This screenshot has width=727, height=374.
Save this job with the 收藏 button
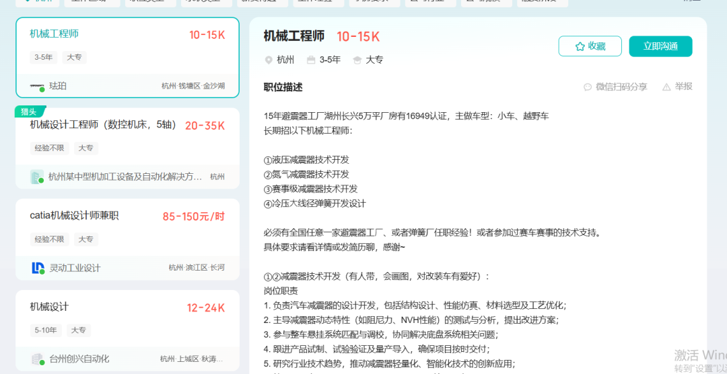[x=590, y=46]
